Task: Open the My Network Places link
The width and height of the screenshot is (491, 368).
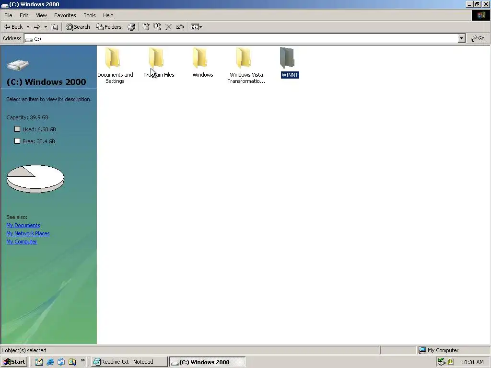Action: click(x=28, y=233)
